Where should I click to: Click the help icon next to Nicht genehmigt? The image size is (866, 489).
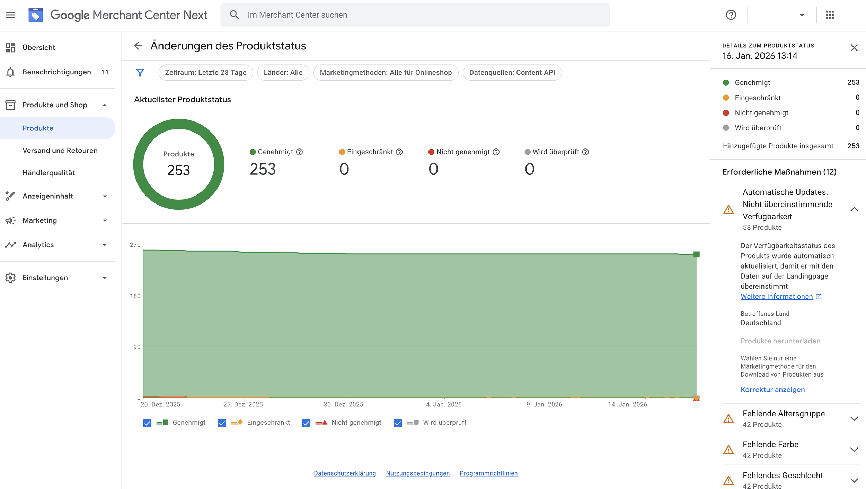point(496,152)
